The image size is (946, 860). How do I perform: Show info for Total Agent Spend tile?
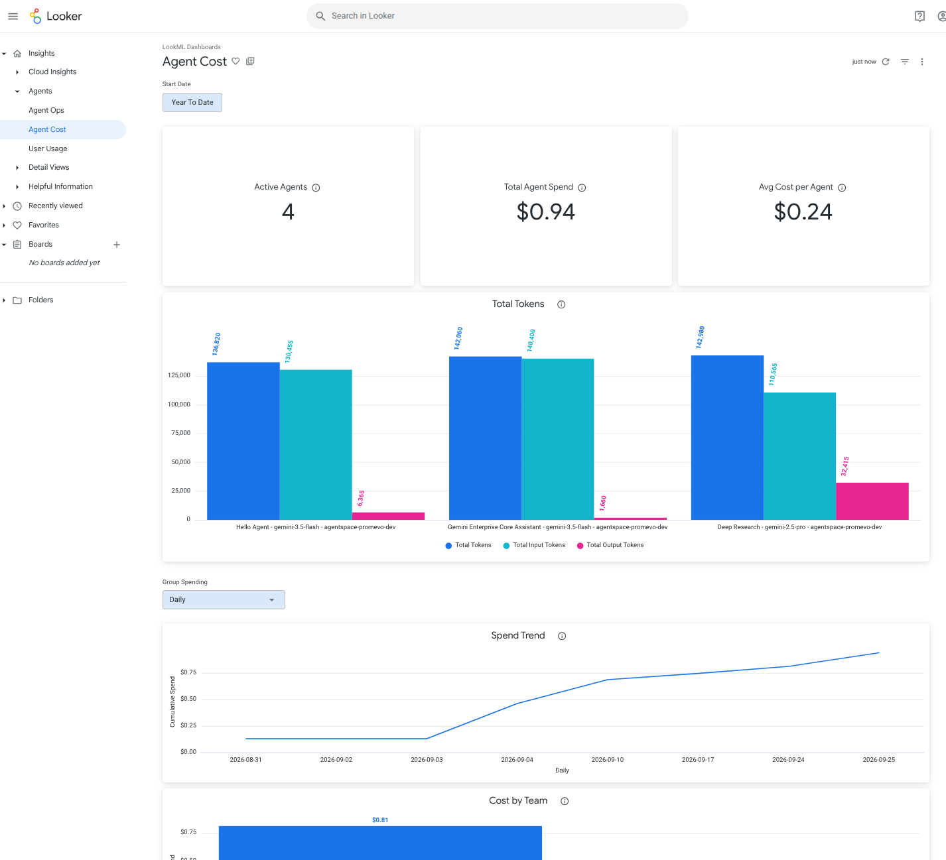pyautogui.click(x=582, y=188)
